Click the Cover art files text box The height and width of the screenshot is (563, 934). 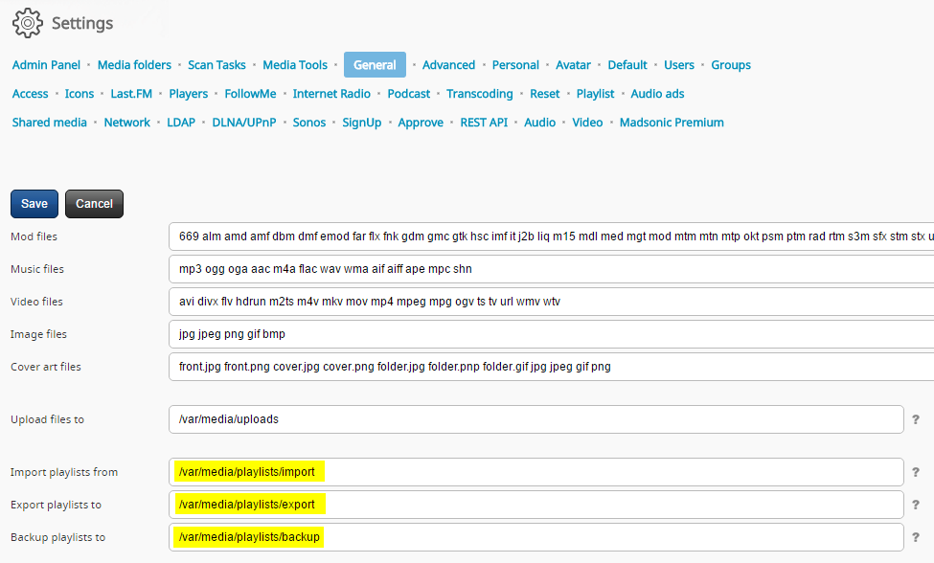coord(551,367)
